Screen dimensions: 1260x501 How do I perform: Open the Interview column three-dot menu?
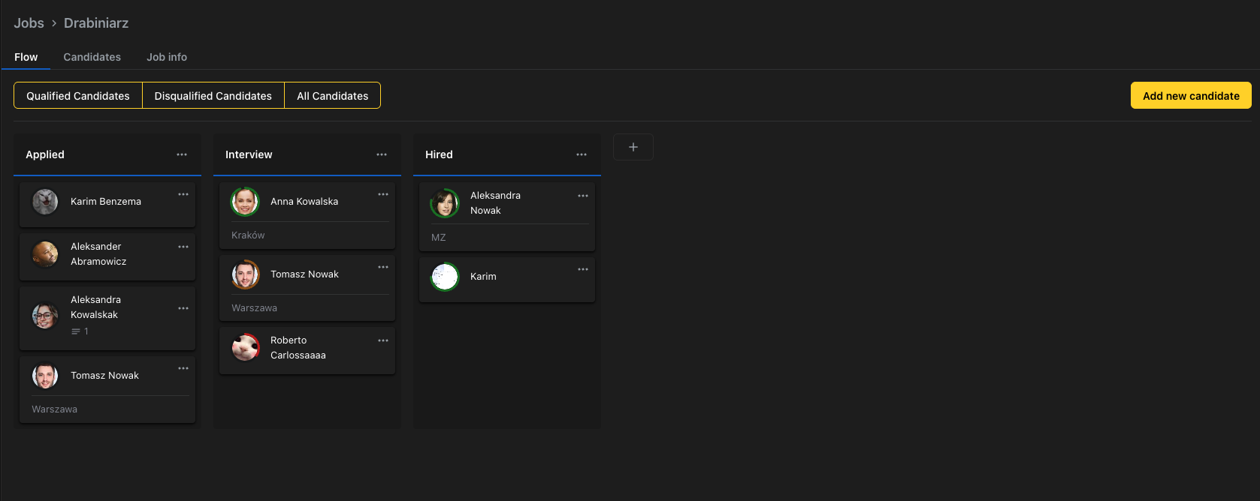tap(382, 154)
